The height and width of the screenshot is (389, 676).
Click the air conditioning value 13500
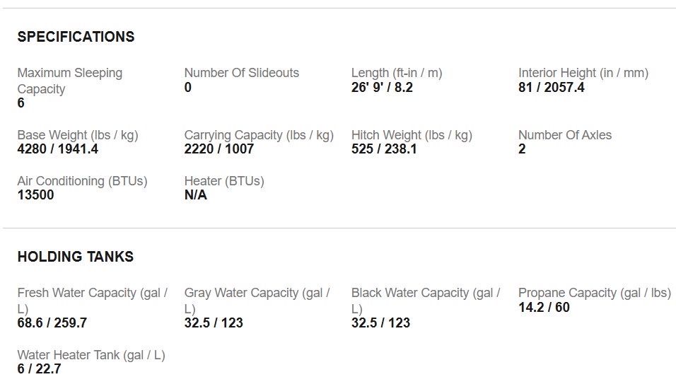point(35,195)
